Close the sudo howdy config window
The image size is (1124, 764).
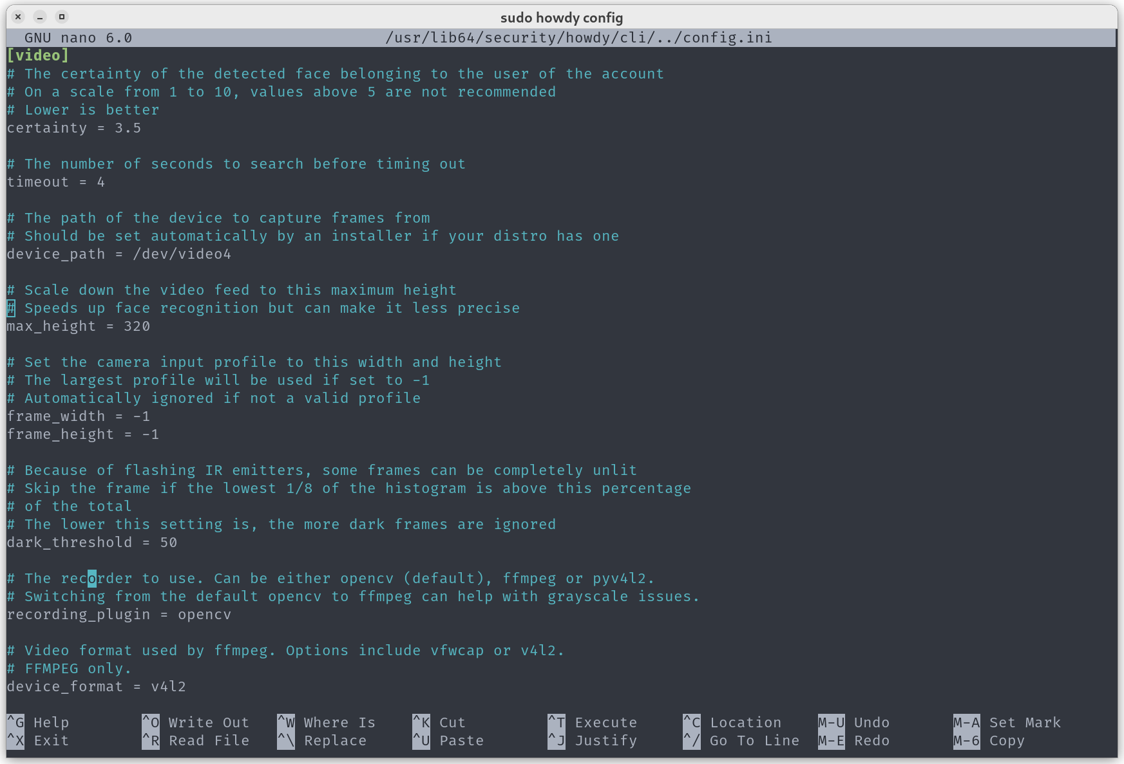tap(18, 17)
